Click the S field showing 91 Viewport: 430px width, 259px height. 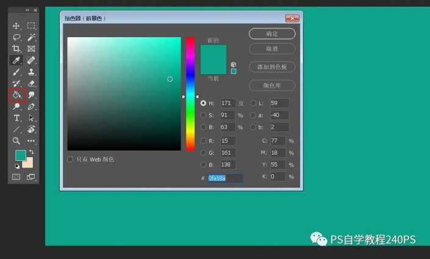[x=228, y=115]
